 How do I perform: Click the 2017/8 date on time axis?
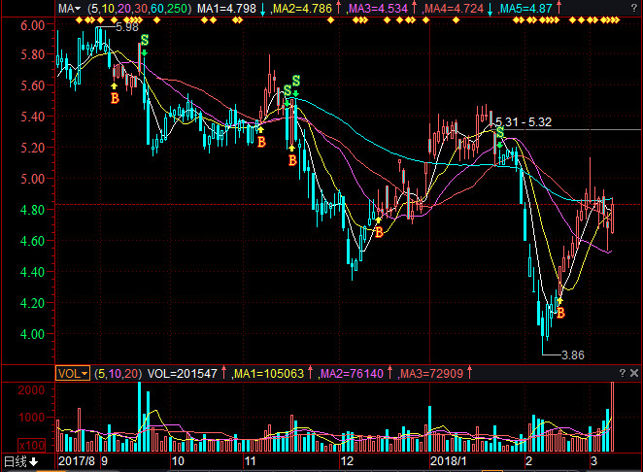tap(77, 461)
